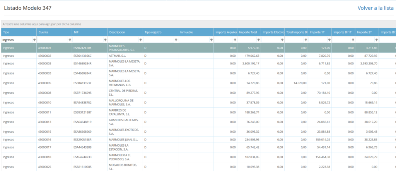Viewport: 396px width, 171px height.
Task: Sort by the Descripcion column header
Action: click(125, 32)
